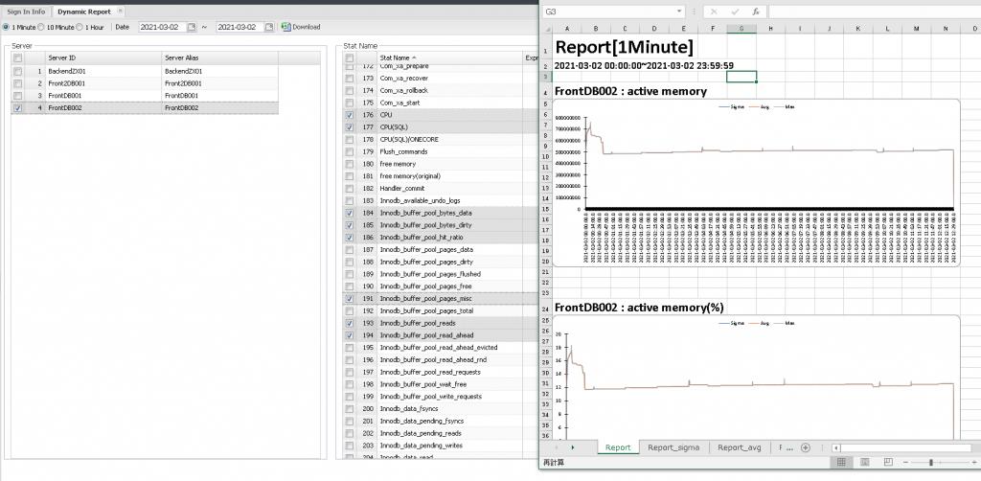Screen dimensions: 981x481
Task: Select the 1 Minute radio button
Action: tap(7, 27)
